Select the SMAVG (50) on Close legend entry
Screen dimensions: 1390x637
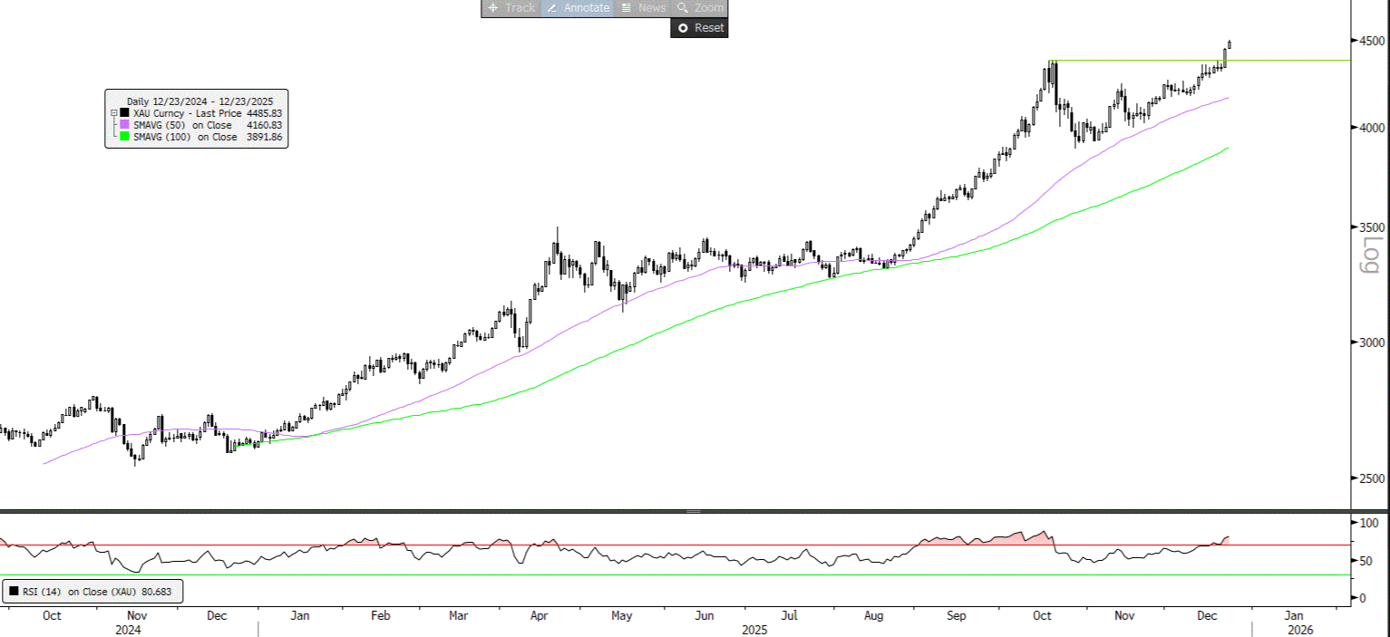point(181,125)
